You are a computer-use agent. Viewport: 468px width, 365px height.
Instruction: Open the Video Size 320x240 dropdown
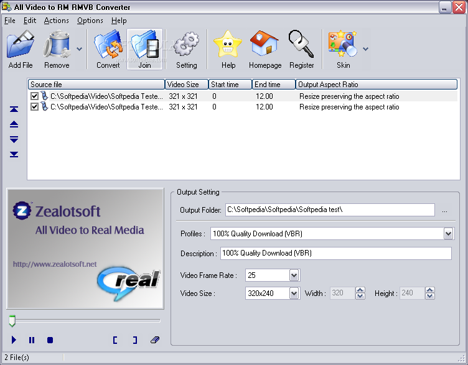coord(294,293)
